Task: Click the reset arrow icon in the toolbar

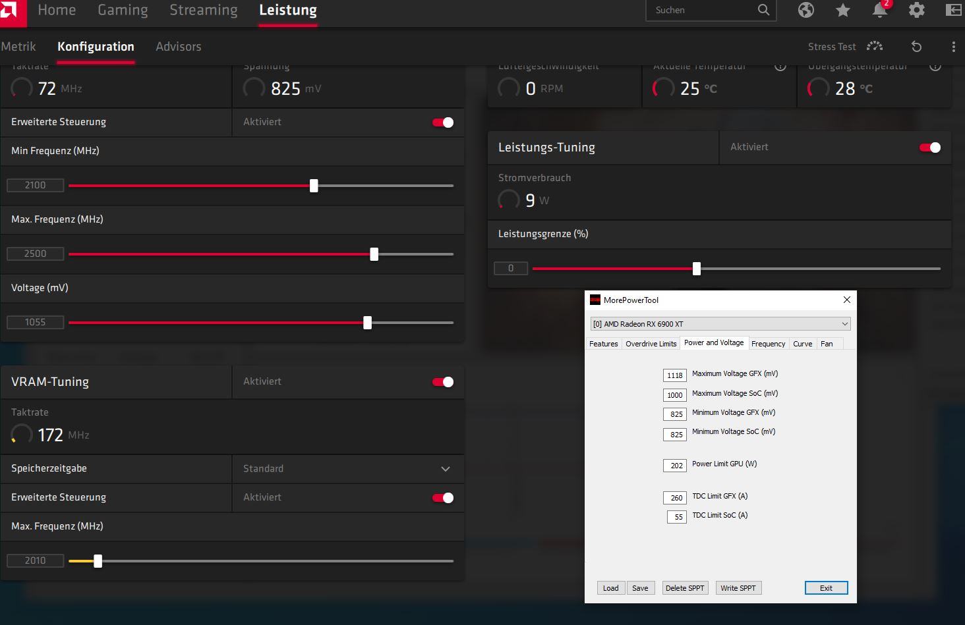Action: [916, 46]
